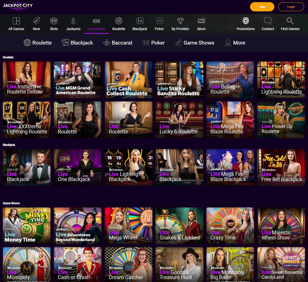Select the Slots icon in the navigation bar
The height and width of the screenshot is (282, 308).
pyautogui.click(x=54, y=24)
